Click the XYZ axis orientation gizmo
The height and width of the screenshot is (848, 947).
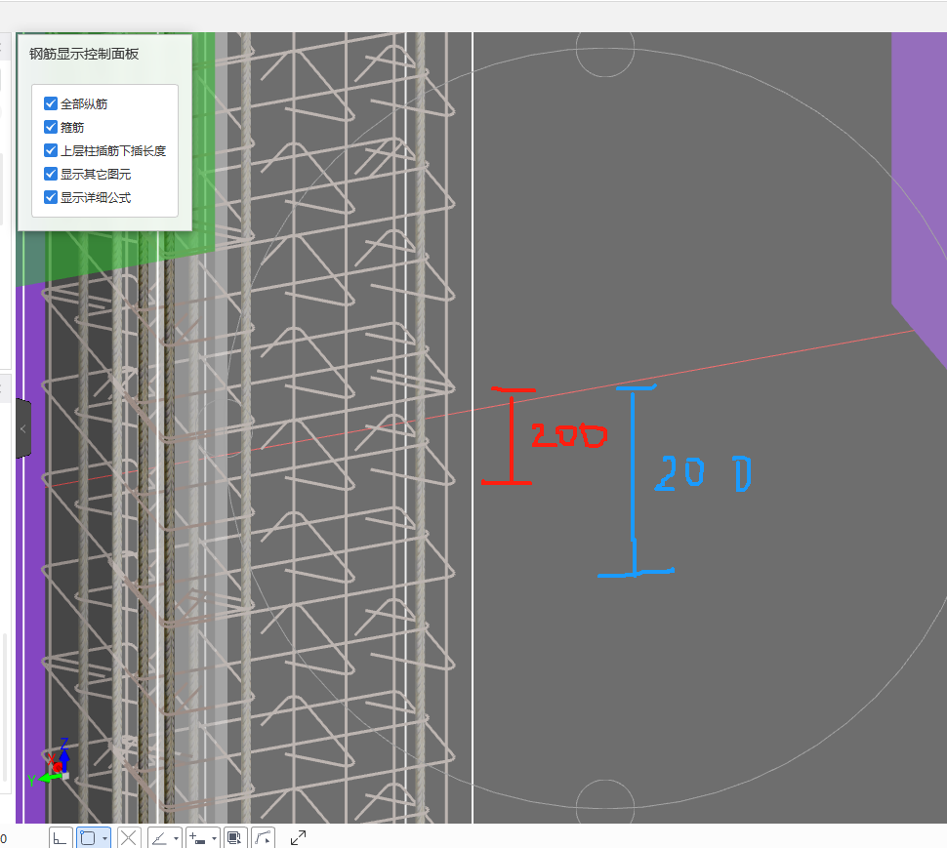[51, 763]
